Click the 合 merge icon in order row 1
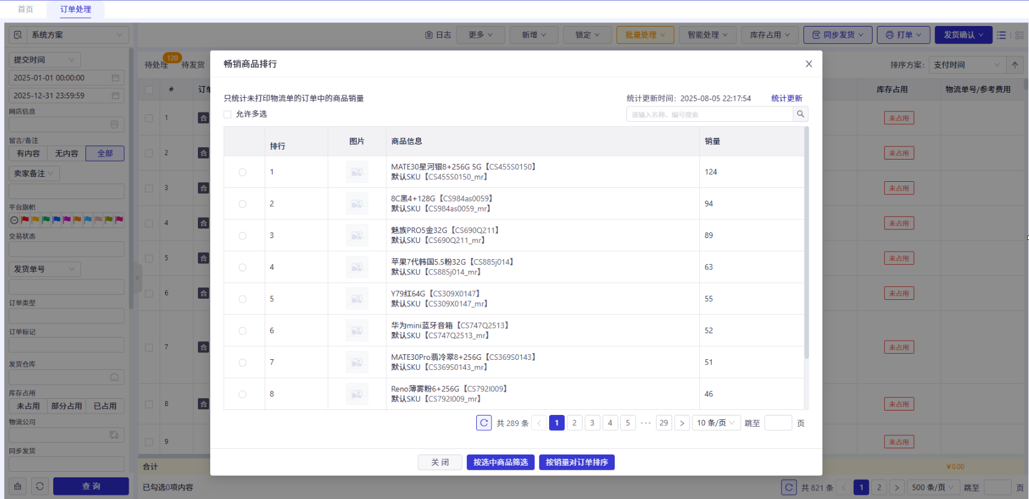This screenshot has width=1029, height=499. tap(203, 118)
